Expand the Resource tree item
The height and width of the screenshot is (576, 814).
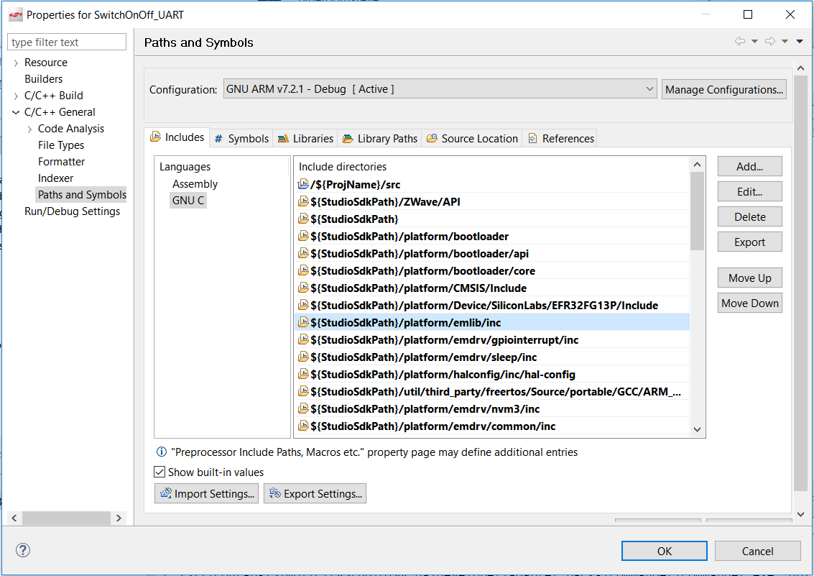[15, 63]
